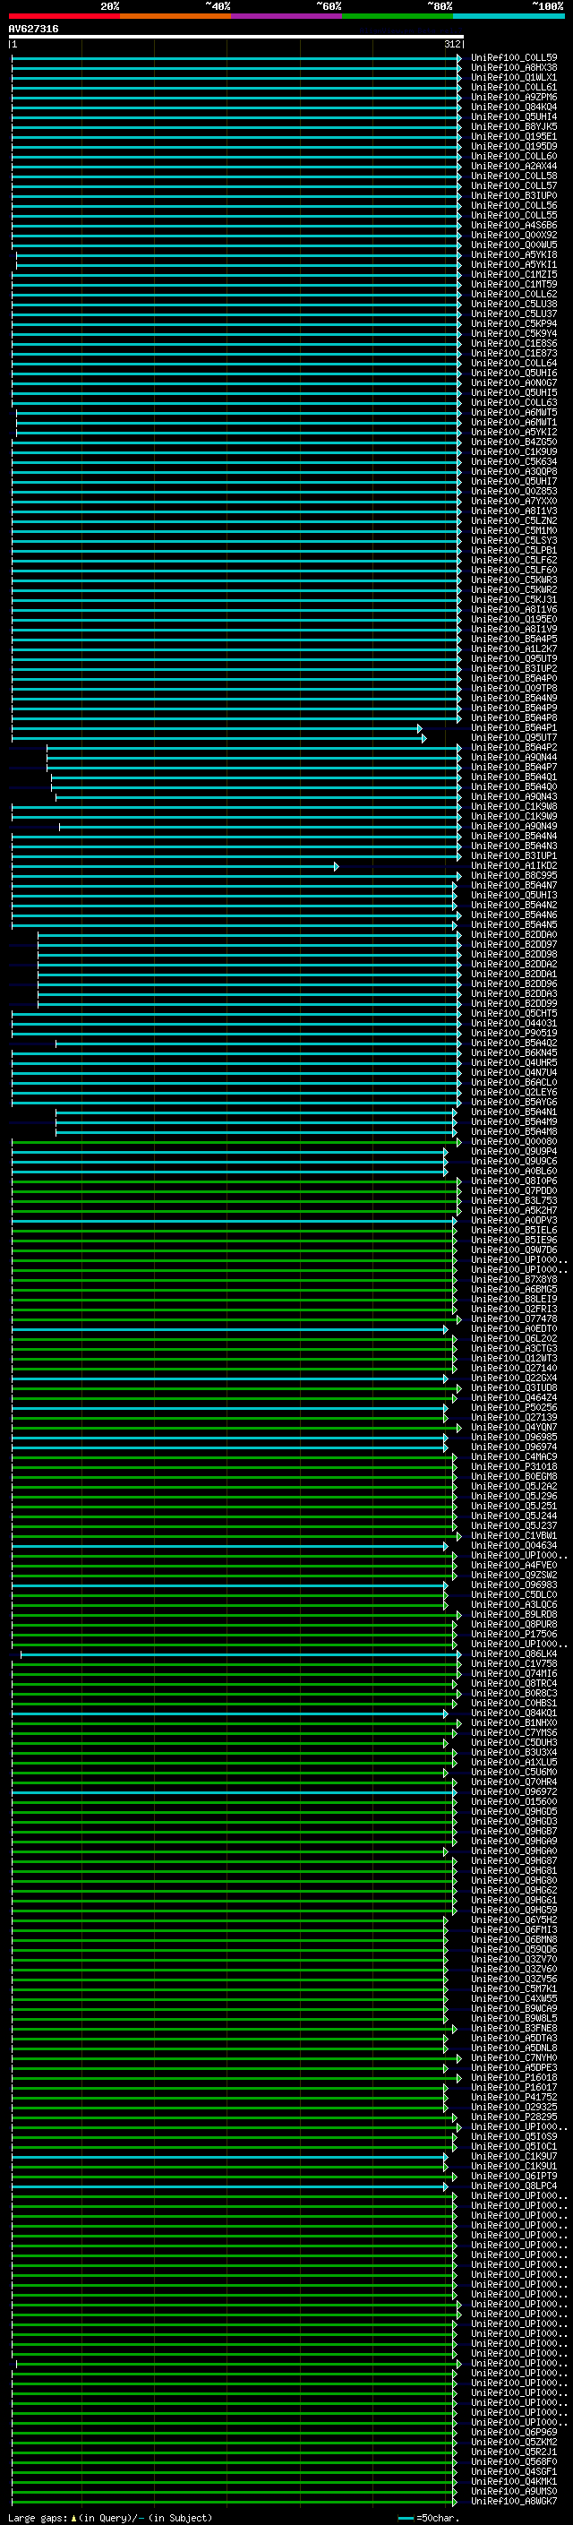573x2525 pixels.
Task: Select the UniRef100_C5K634 label
Action: coord(514,461)
